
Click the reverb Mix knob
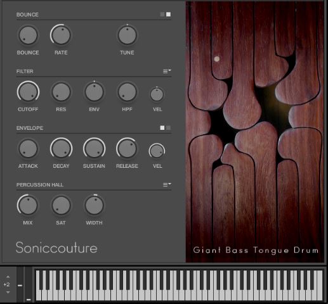coord(28,205)
